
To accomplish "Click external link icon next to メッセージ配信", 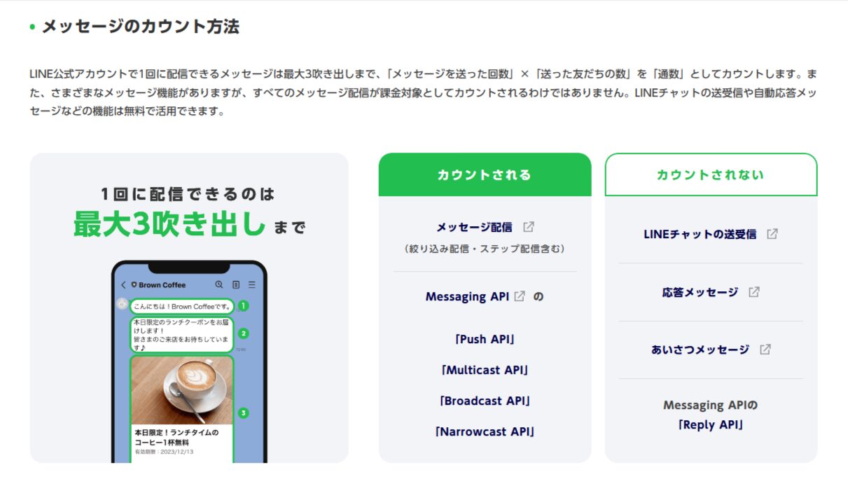I will click(529, 227).
